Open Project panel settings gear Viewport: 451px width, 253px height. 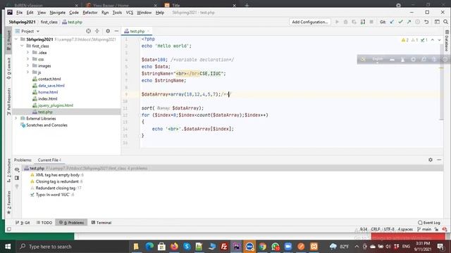[x=108, y=31]
